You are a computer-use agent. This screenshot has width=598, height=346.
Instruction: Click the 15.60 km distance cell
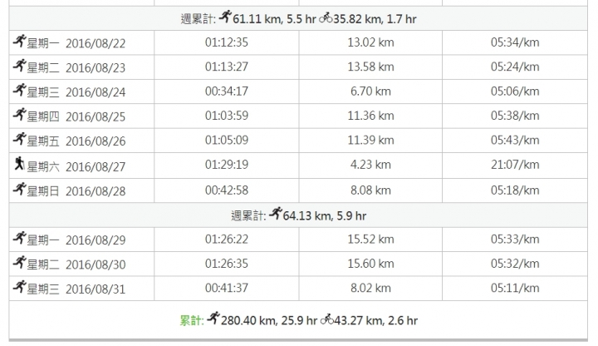pos(370,264)
